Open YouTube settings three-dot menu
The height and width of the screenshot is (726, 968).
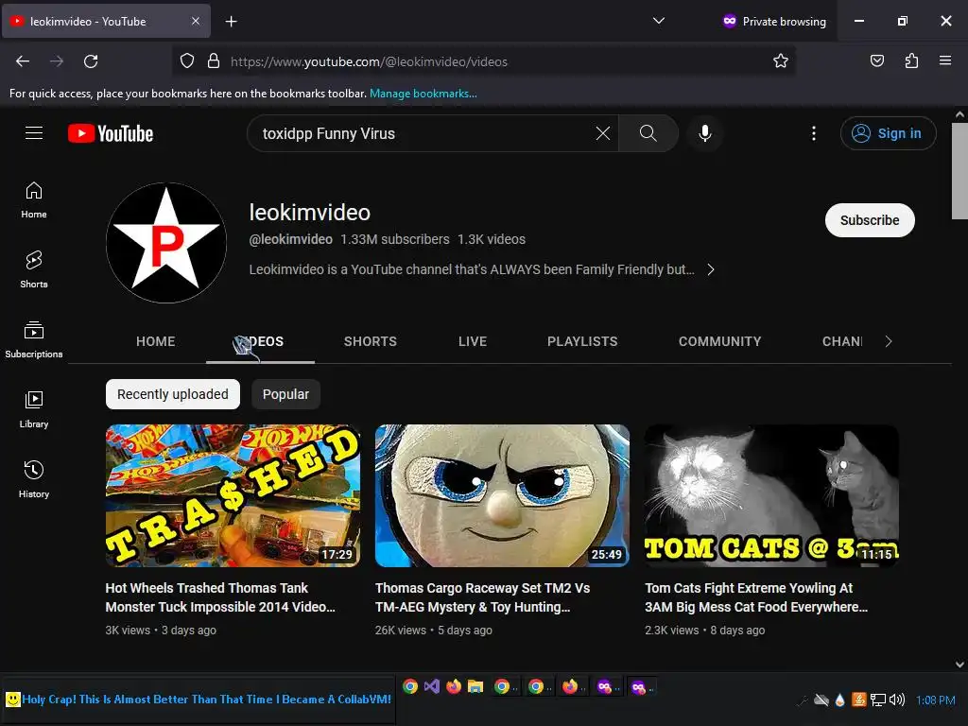coord(814,133)
